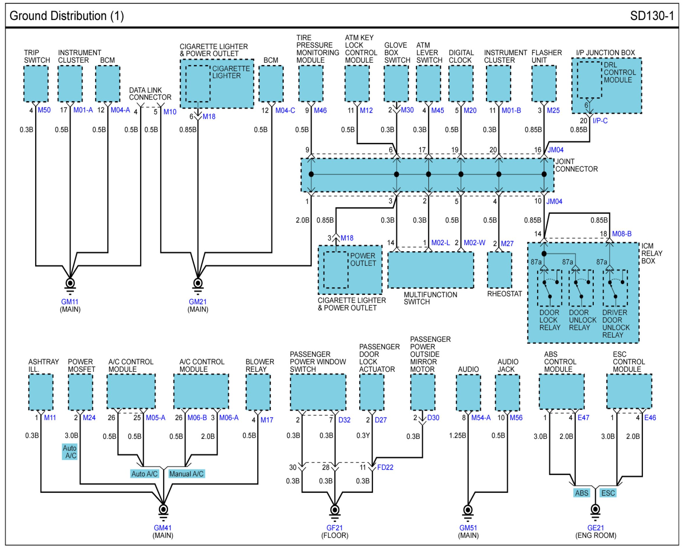Open the M50 connector link

tap(44, 110)
